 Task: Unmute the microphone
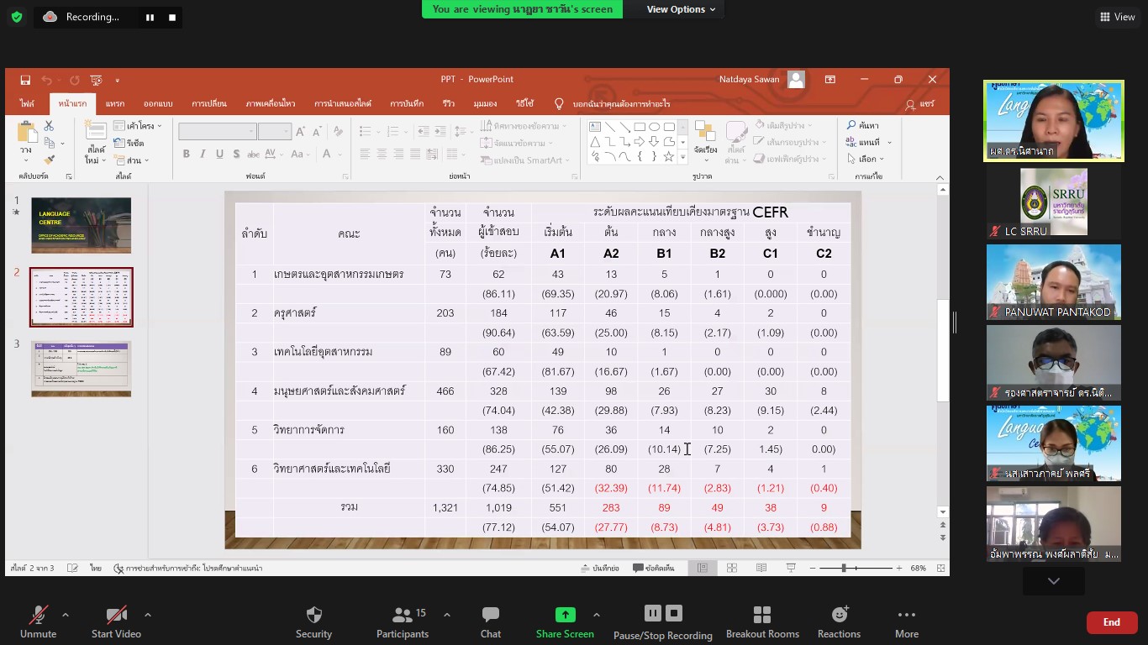coord(39,615)
